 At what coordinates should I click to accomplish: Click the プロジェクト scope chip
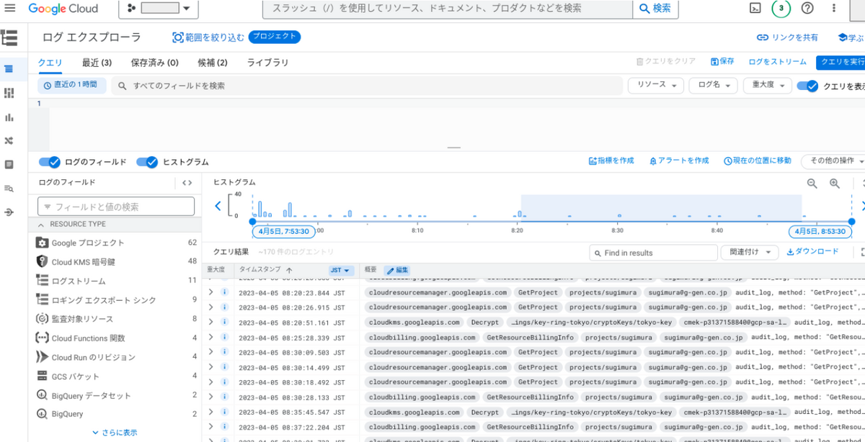[275, 37]
